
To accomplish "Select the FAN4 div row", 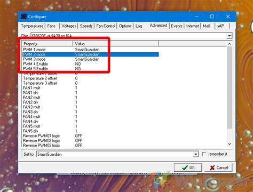I will [x=91, y=122].
